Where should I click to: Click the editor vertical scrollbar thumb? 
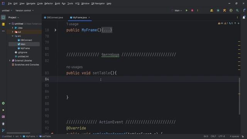239,96
